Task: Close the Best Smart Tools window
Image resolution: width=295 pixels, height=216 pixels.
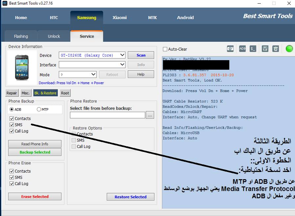Action: (289, 3)
